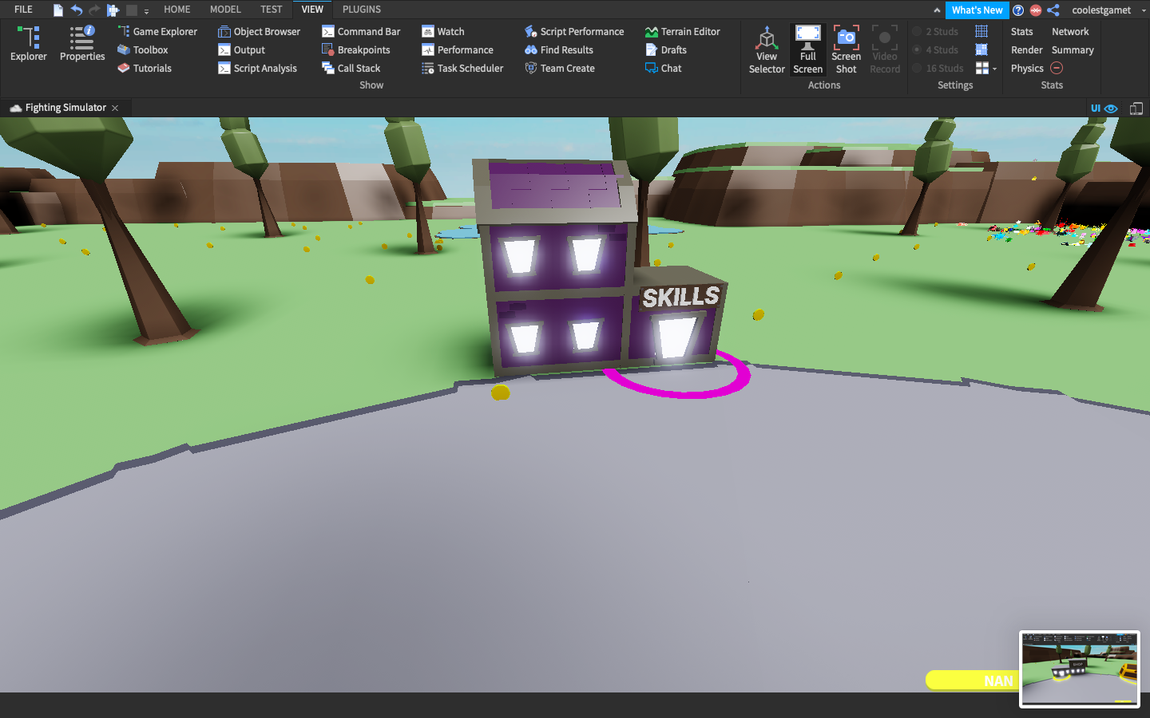Collapse the ribbon with the chevron

click(x=937, y=10)
